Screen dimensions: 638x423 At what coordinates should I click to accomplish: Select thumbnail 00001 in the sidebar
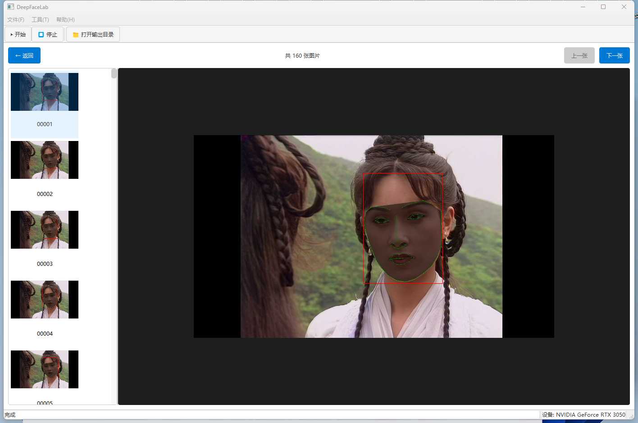pyautogui.click(x=44, y=92)
